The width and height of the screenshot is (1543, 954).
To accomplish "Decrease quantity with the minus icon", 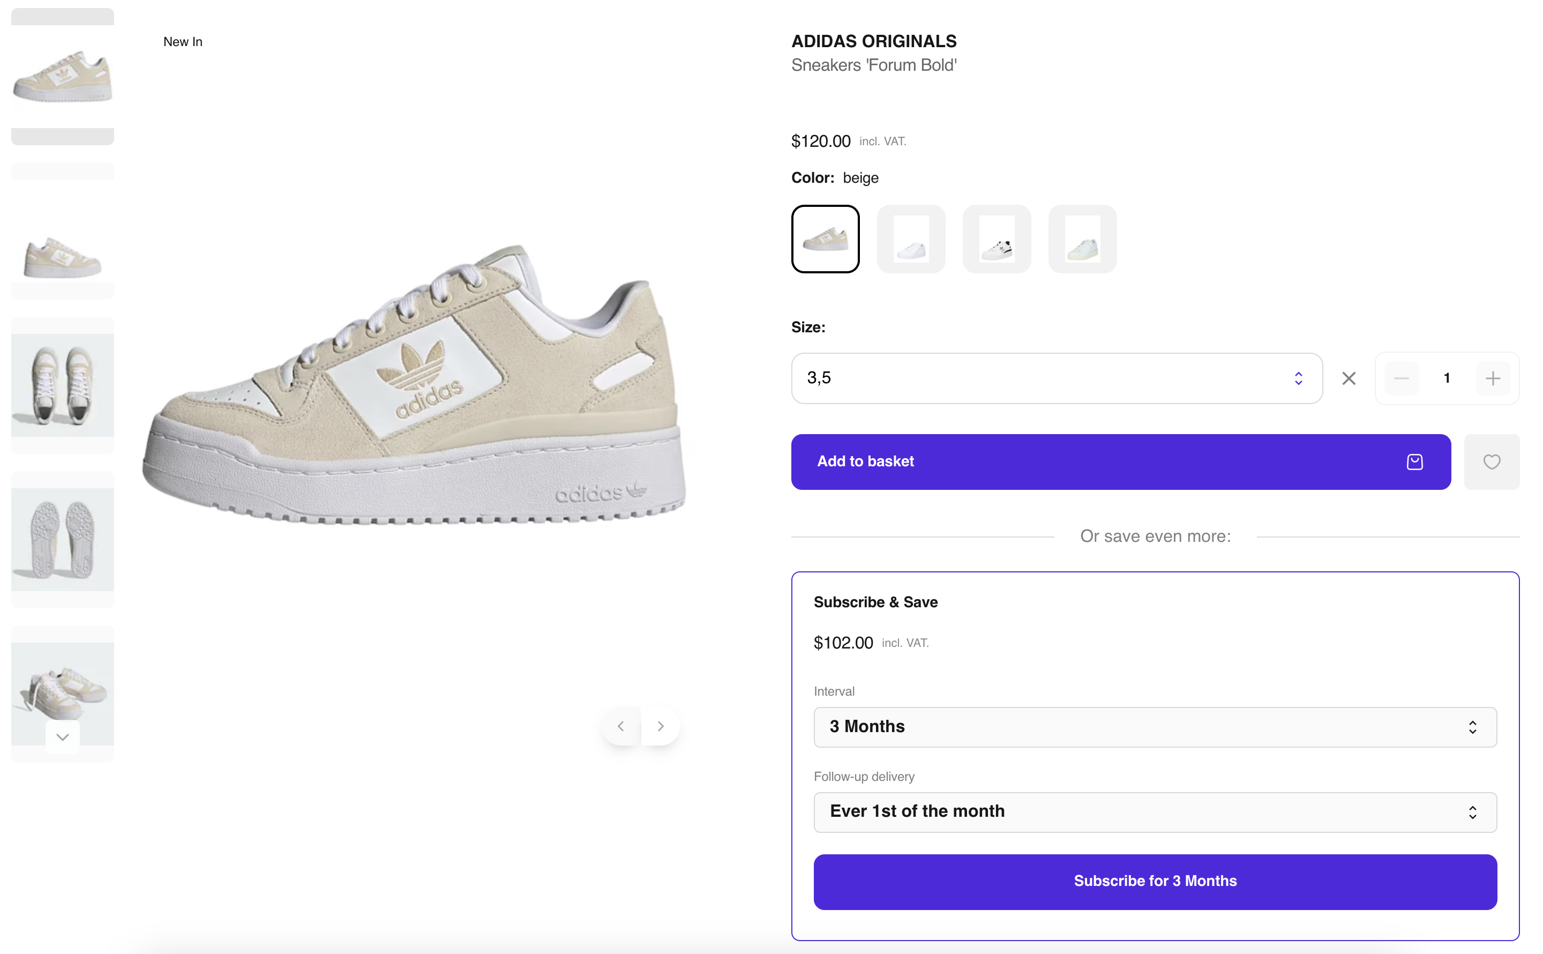I will click(1401, 378).
